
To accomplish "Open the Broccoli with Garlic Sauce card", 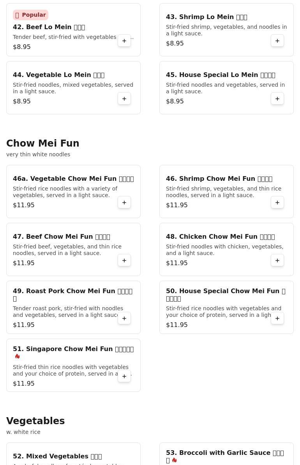I will click(226, 454).
